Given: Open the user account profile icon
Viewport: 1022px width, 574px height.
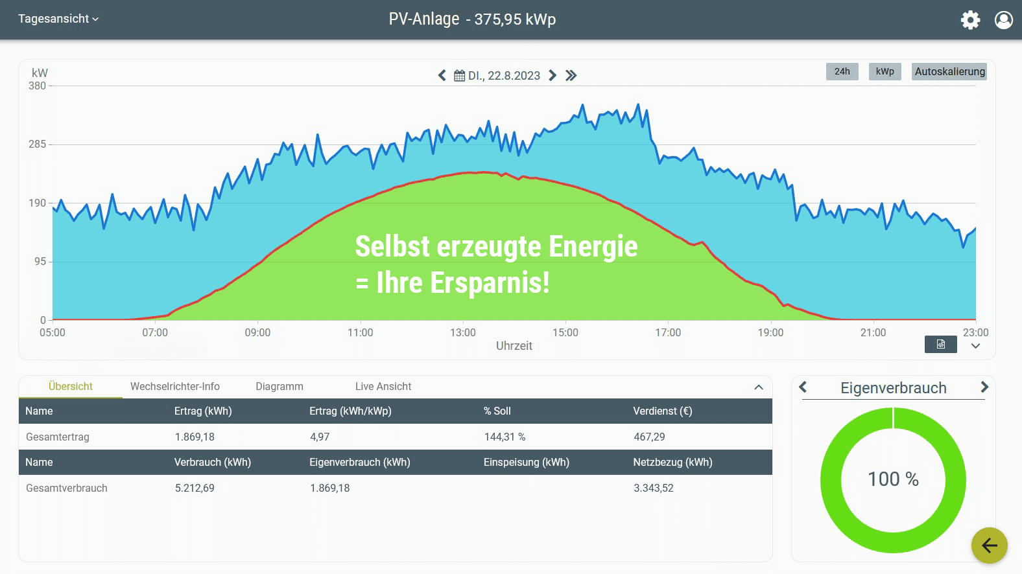Looking at the screenshot, I should (1003, 20).
